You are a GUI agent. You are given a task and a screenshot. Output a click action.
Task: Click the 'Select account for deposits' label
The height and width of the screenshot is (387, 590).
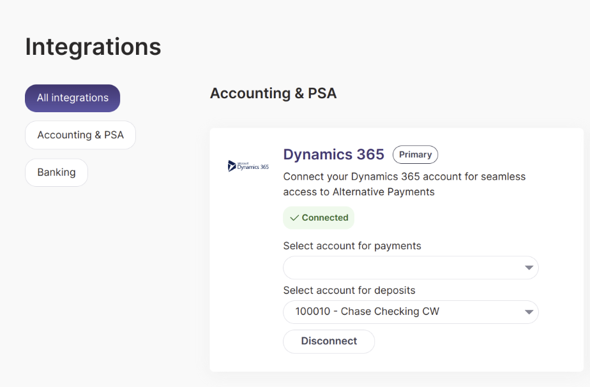tap(349, 291)
